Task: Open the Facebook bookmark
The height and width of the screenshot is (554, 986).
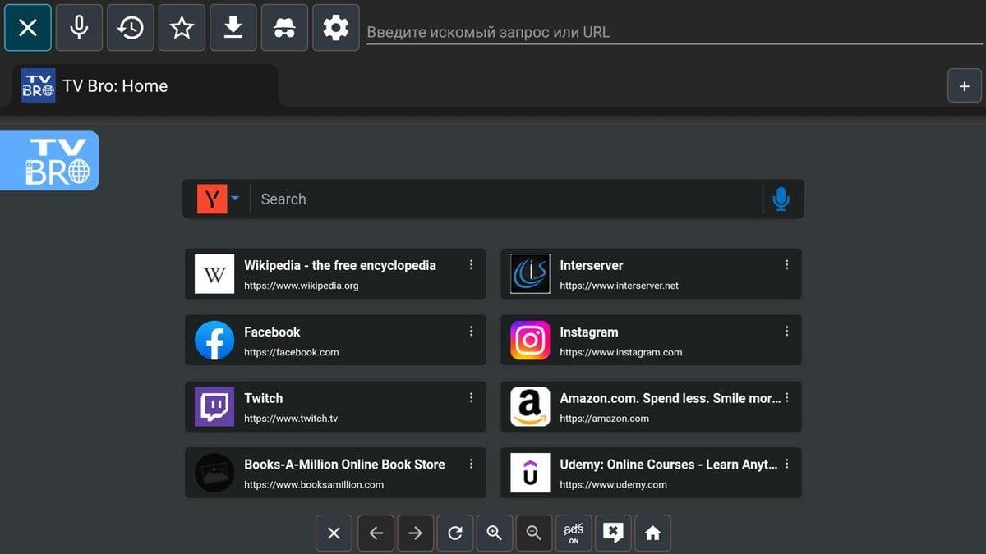Action: pyautogui.click(x=335, y=341)
